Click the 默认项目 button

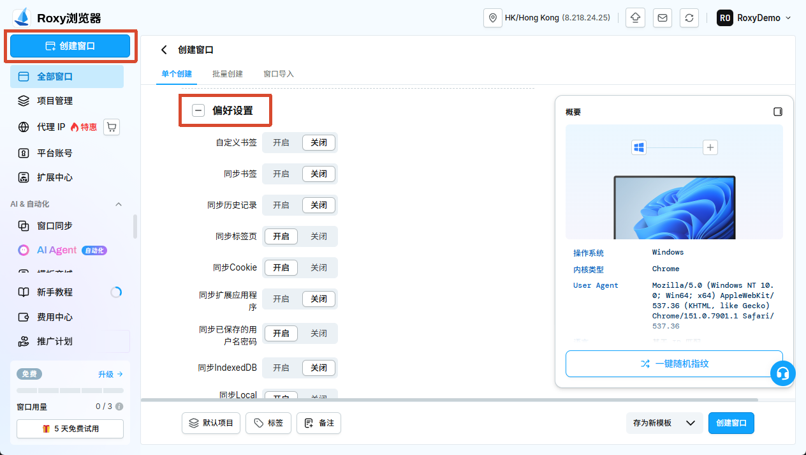[211, 423]
